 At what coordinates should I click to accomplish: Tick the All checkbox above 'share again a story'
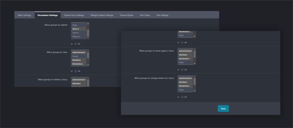pyautogui.click(x=182, y=43)
